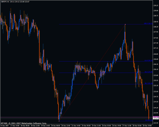Click the 223.95 price axis label
Image resolution: width=159 pixels, height=127 pixels.
(156, 113)
